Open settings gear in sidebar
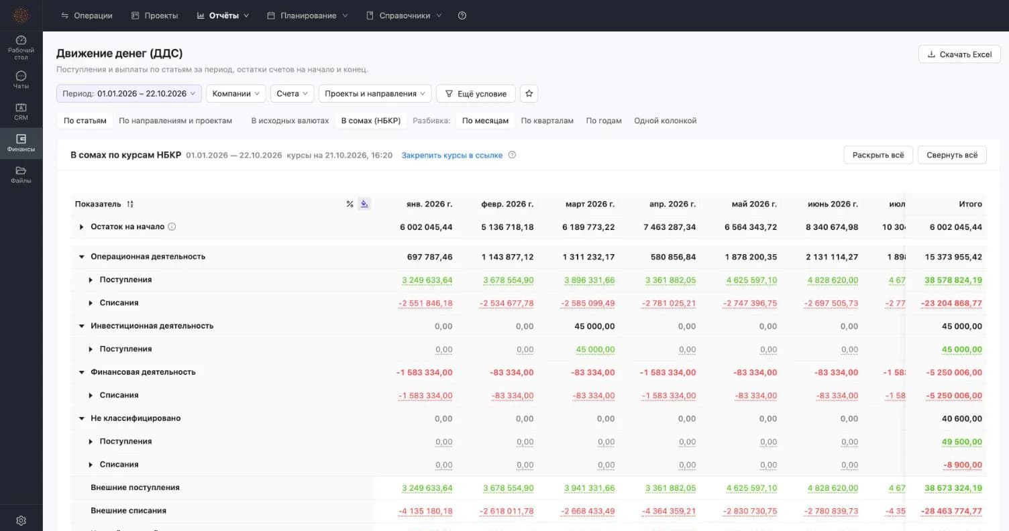The height and width of the screenshot is (531, 1009). pos(21,520)
